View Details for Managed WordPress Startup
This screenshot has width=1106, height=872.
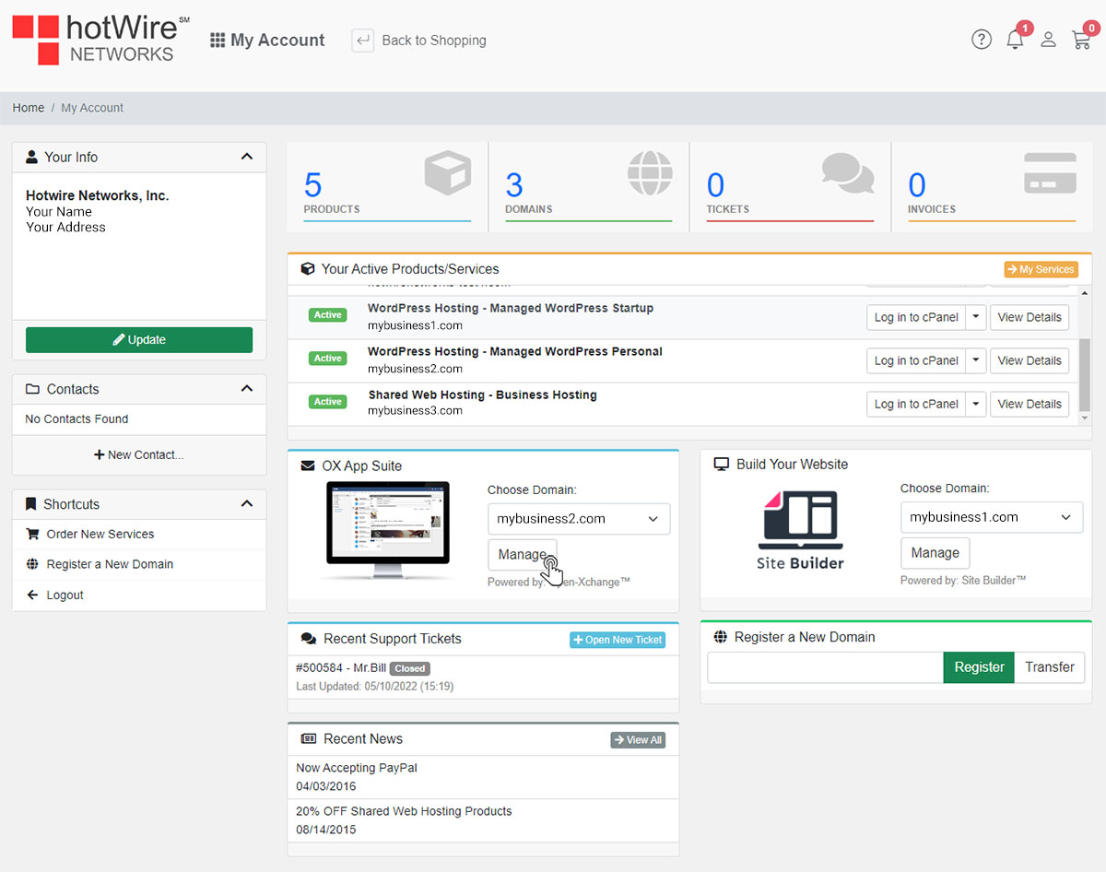click(x=1030, y=317)
